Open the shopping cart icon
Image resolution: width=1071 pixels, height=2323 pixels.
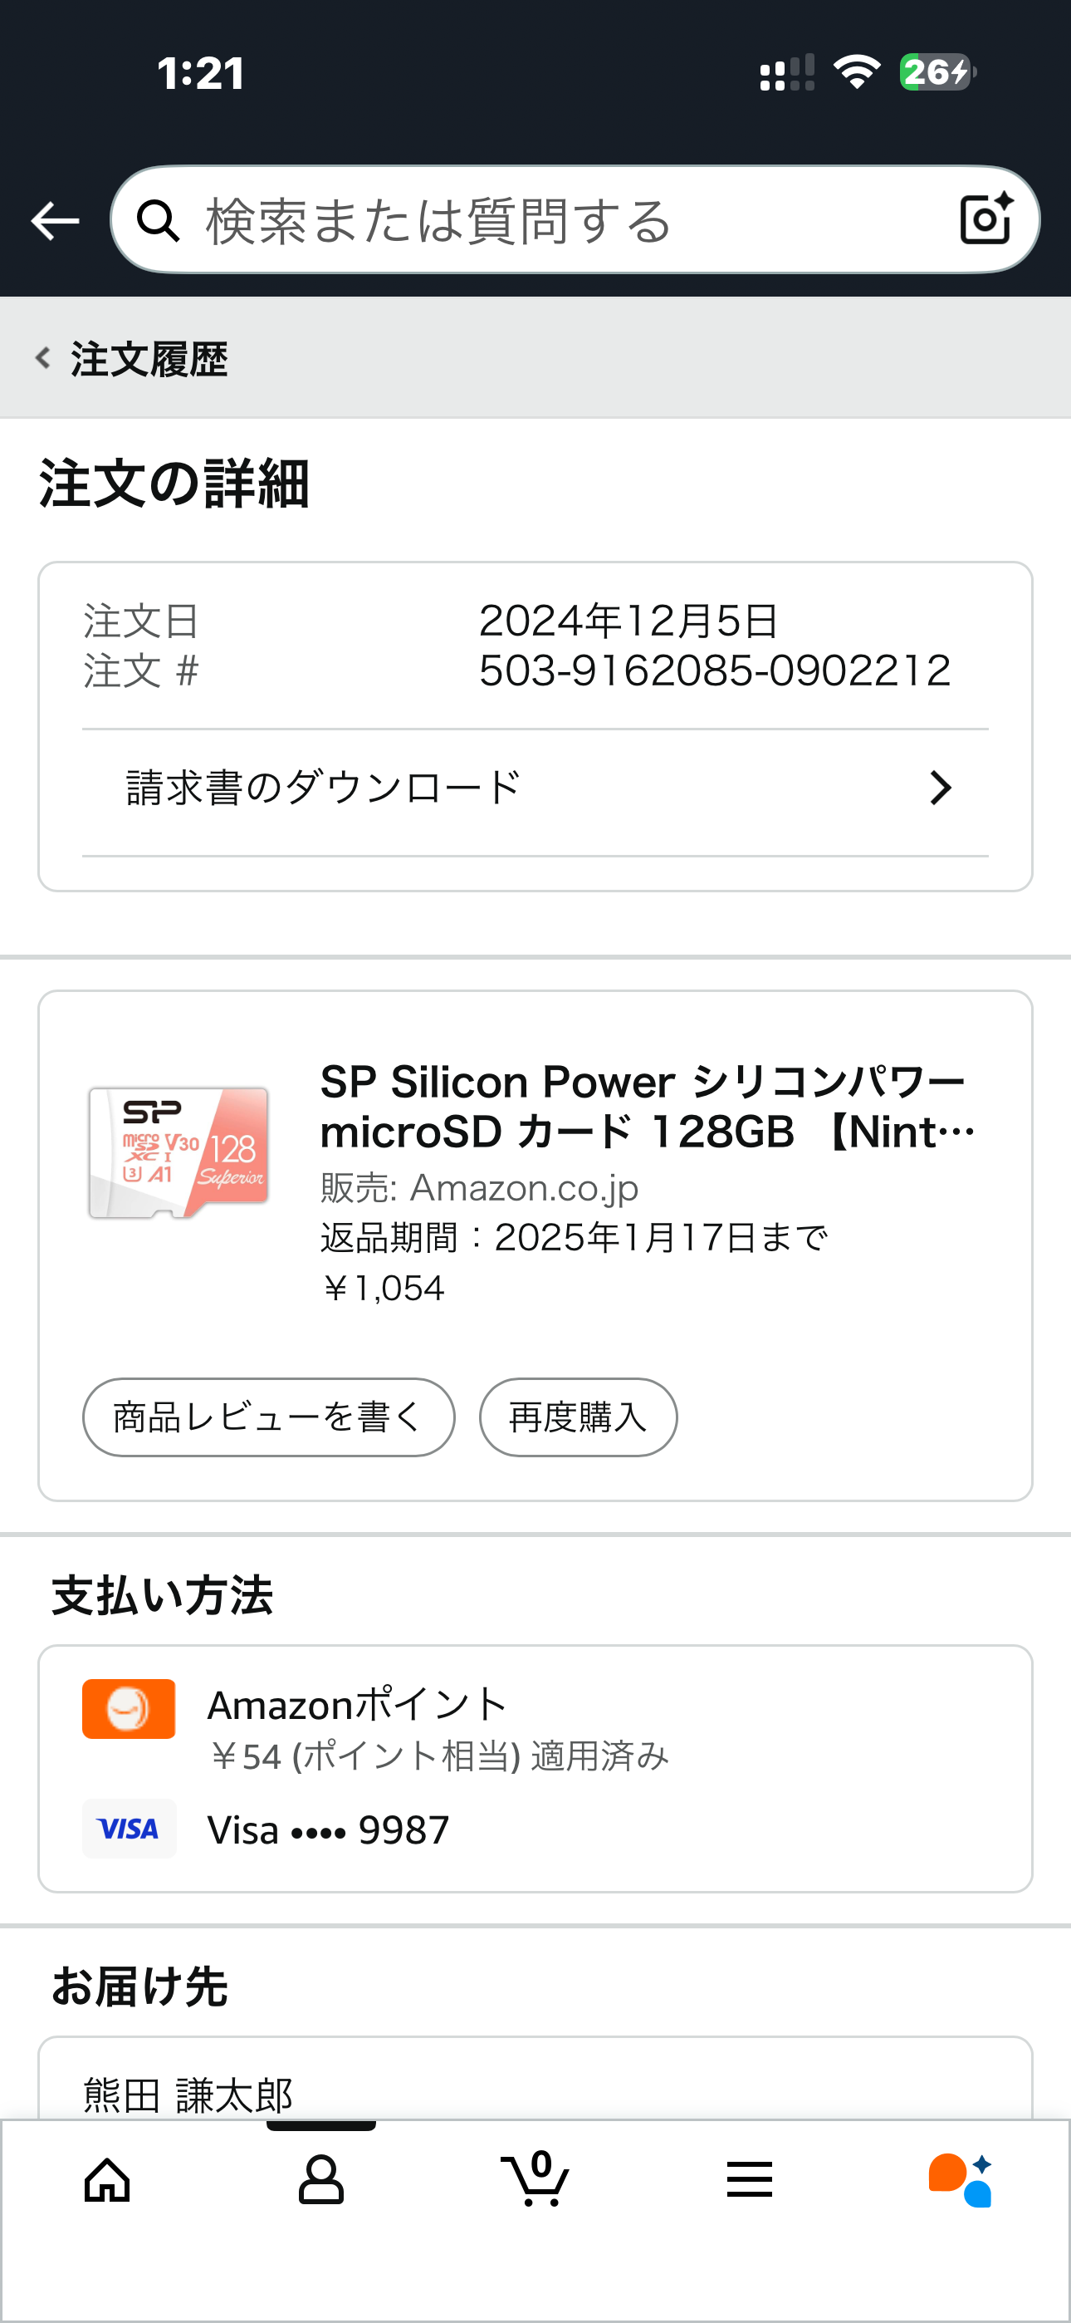tap(535, 2181)
